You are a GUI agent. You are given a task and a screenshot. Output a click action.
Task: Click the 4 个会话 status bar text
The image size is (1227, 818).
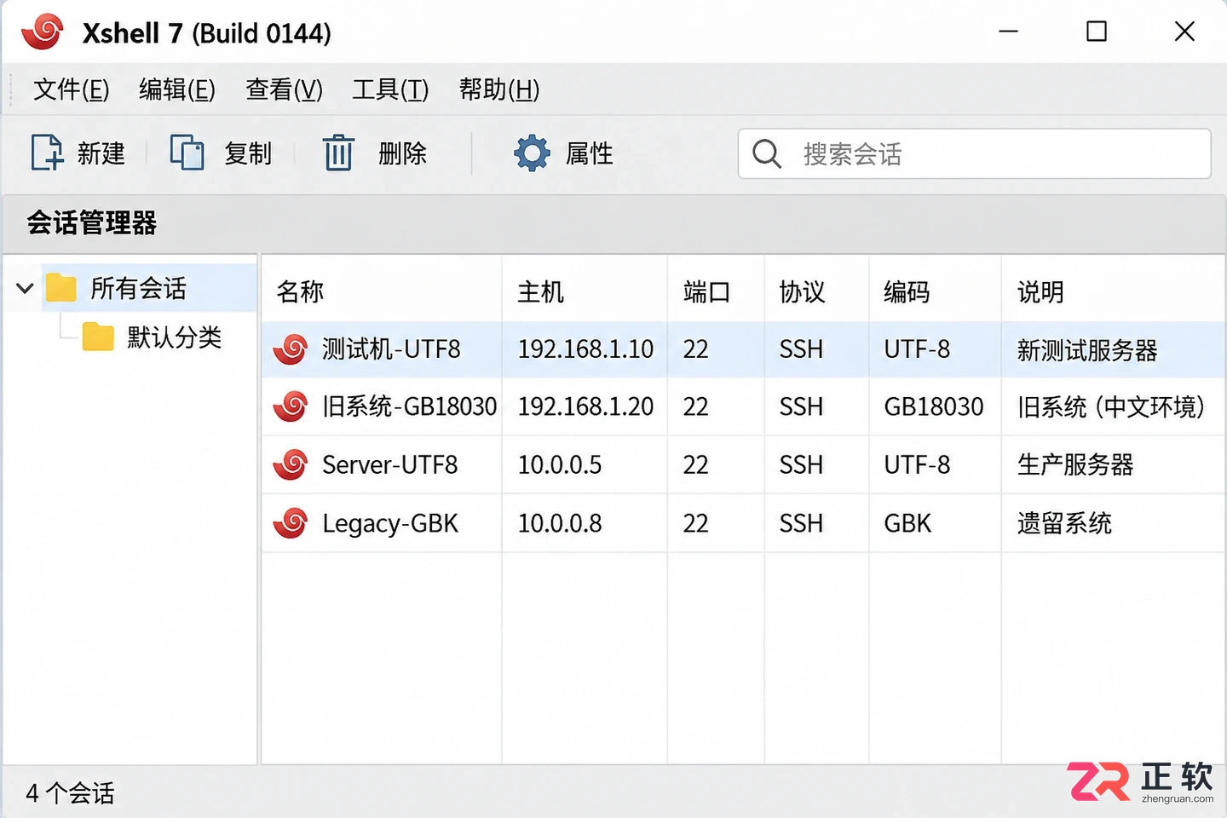(70, 793)
